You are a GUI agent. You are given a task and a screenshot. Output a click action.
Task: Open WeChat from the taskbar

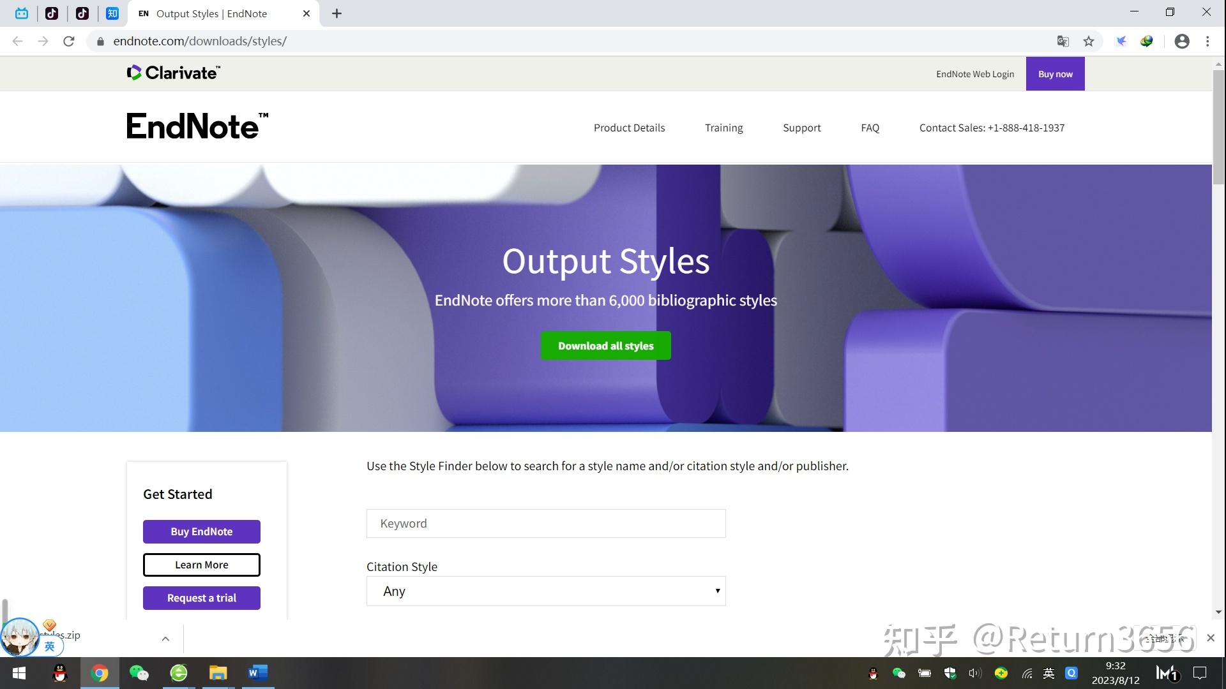pyautogui.click(x=139, y=673)
